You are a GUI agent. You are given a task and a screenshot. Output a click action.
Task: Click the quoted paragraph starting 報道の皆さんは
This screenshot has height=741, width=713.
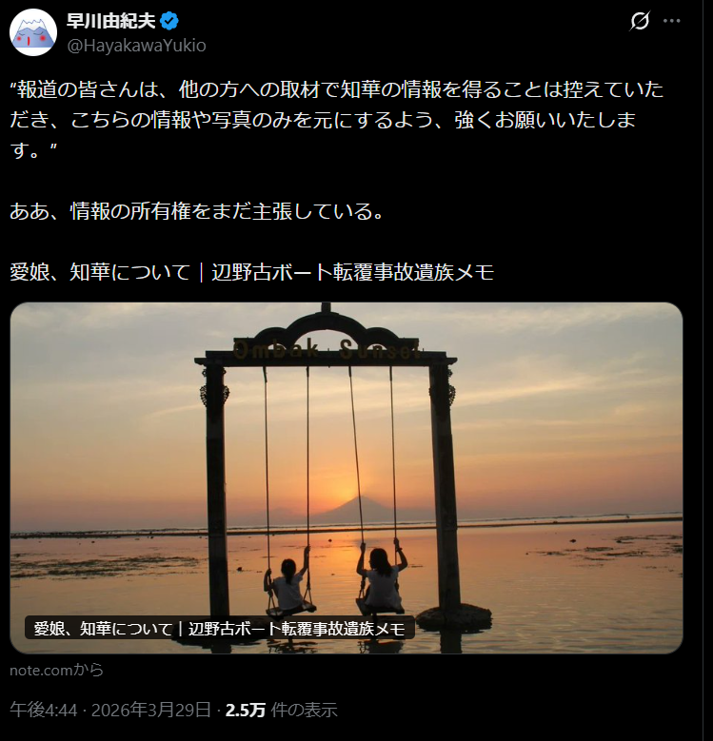tap(336, 120)
